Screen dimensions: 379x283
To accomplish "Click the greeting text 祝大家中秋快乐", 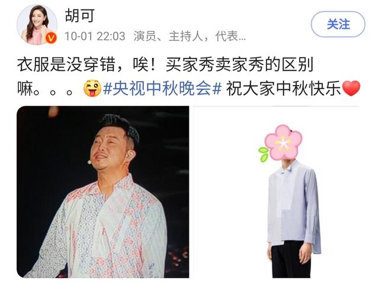I will [x=284, y=89].
